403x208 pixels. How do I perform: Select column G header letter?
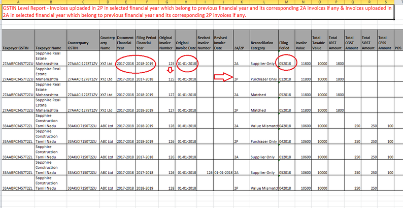tap(166, 2)
